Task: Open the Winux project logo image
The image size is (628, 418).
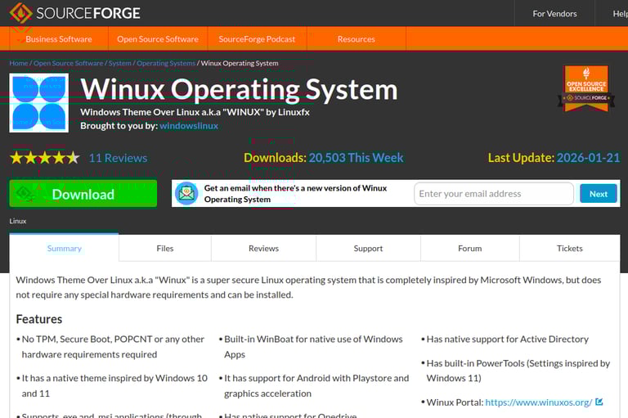Action: (x=39, y=102)
